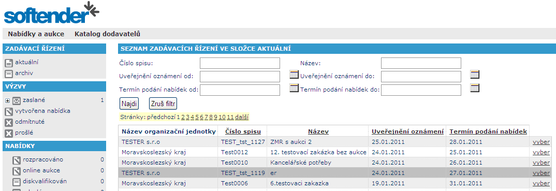Open online aukce in Nabídky

(41, 170)
